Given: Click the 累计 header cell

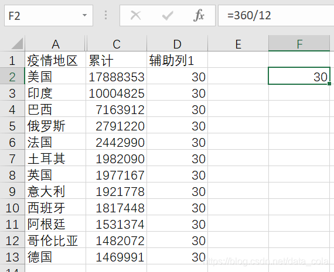Looking at the screenshot, I should [116, 60].
